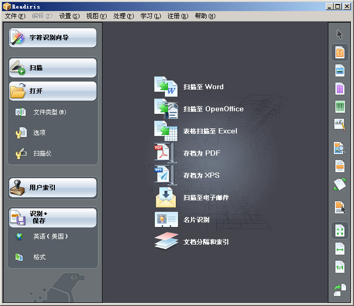Viewport: 354px width, 306px height.
Task: Click the 打开 open folder button
Action: tap(53, 91)
